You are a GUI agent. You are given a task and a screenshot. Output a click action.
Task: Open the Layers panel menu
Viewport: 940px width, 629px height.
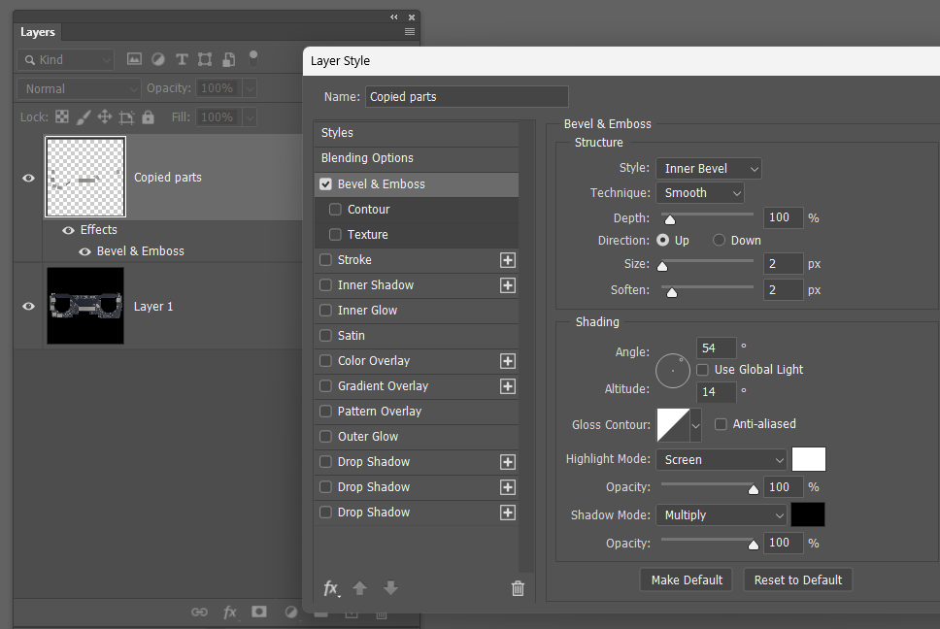pyautogui.click(x=410, y=32)
